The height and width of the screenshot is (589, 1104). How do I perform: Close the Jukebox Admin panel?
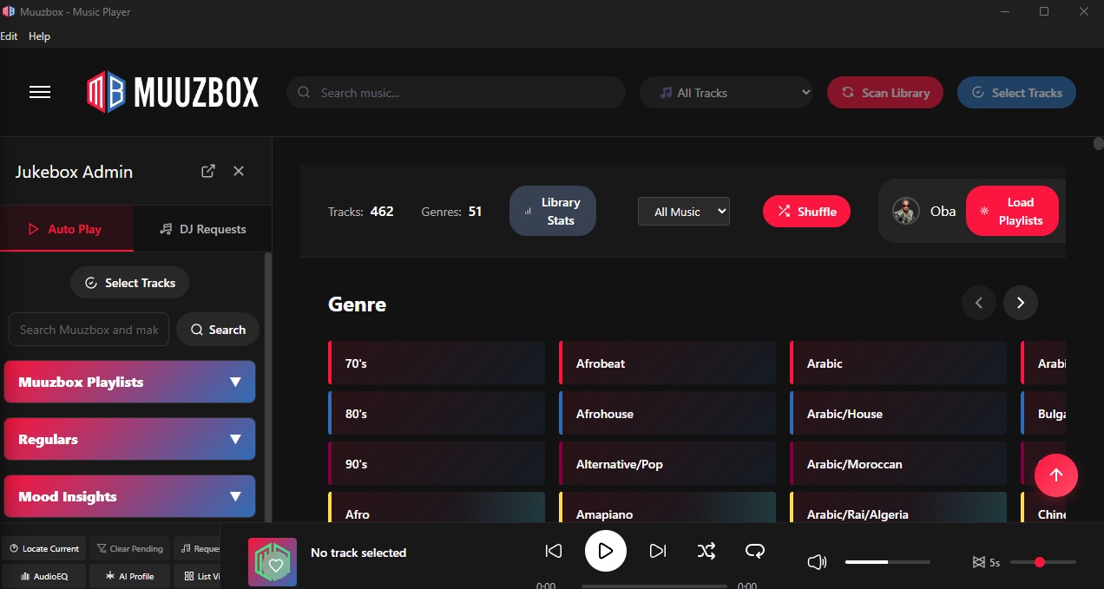(239, 171)
